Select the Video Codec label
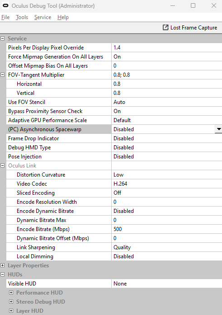222x315 pixels. (x=32, y=184)
